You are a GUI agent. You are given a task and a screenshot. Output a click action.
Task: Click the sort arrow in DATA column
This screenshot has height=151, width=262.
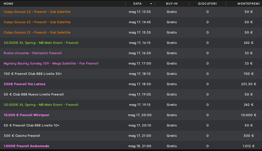(151, 4)
